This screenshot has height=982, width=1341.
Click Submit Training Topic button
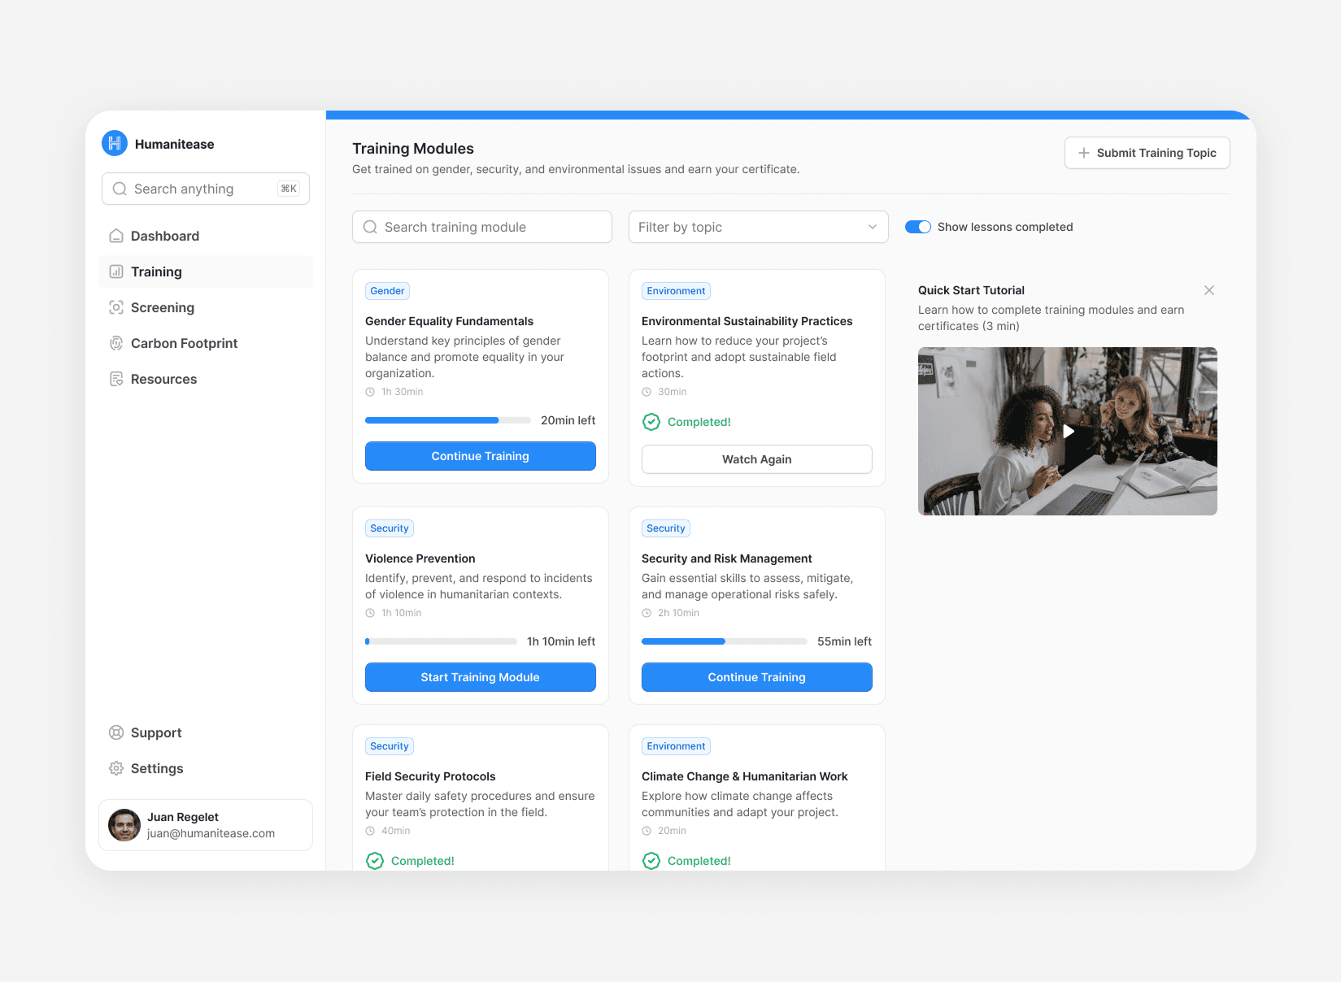(x=1147, y=153)
